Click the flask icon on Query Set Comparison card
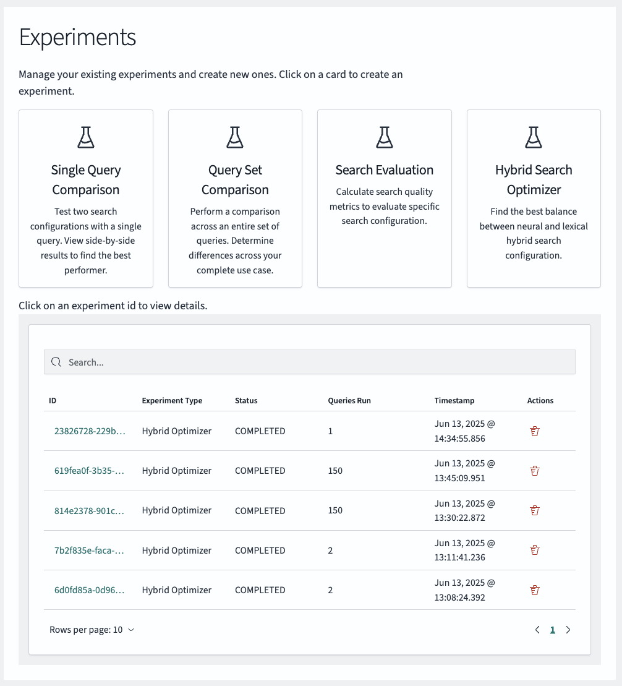622x686 pixels. click(235, 137)
